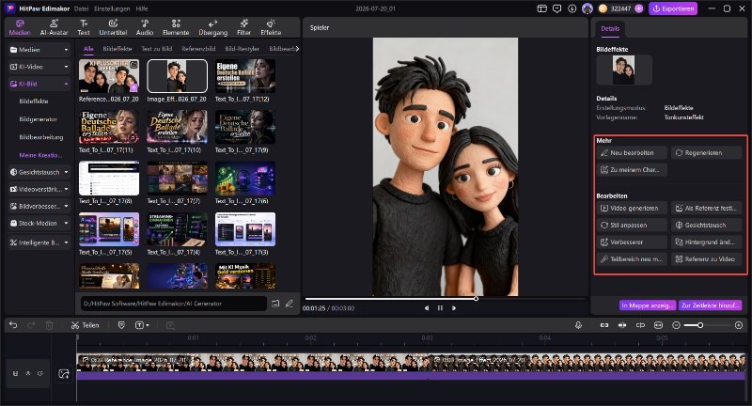The width and height of the screenshot is (752, 406).
Task: Open the pencil edit icon beside path field
Action: tap(290, 304)
